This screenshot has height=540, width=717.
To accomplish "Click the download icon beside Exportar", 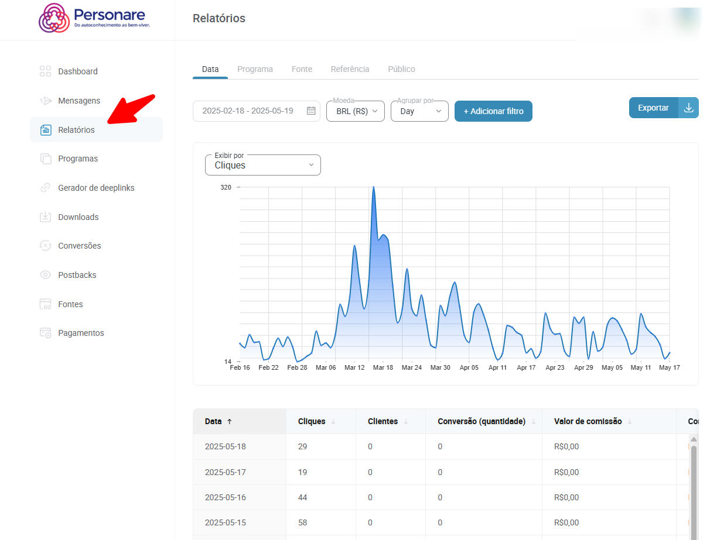I will pos(688,108).
